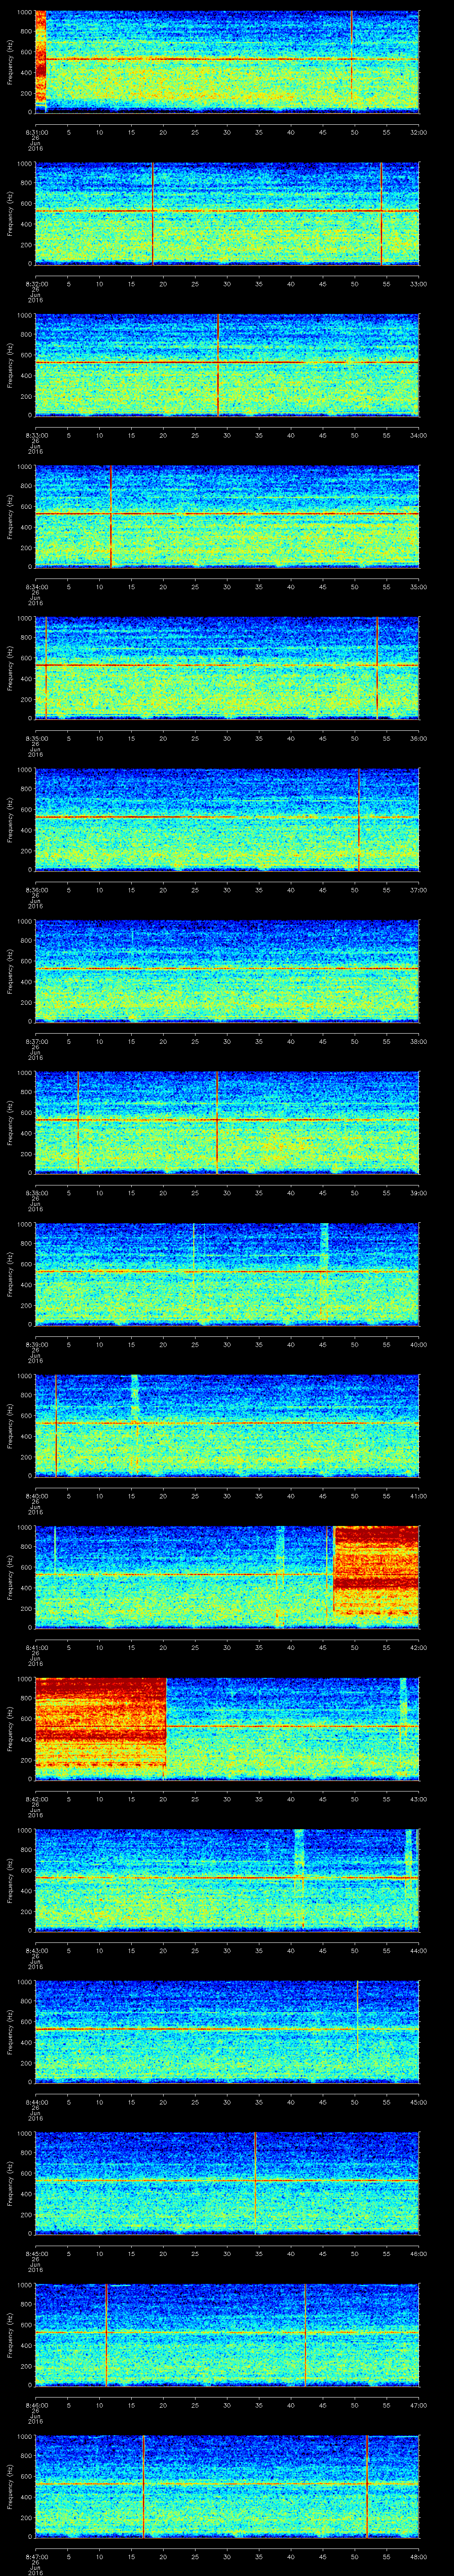The height and width of the screenshot is (2576, 454).
Task: Click the spectrogram panel starting at 8:36:00
Action: (x=227, y=820)
